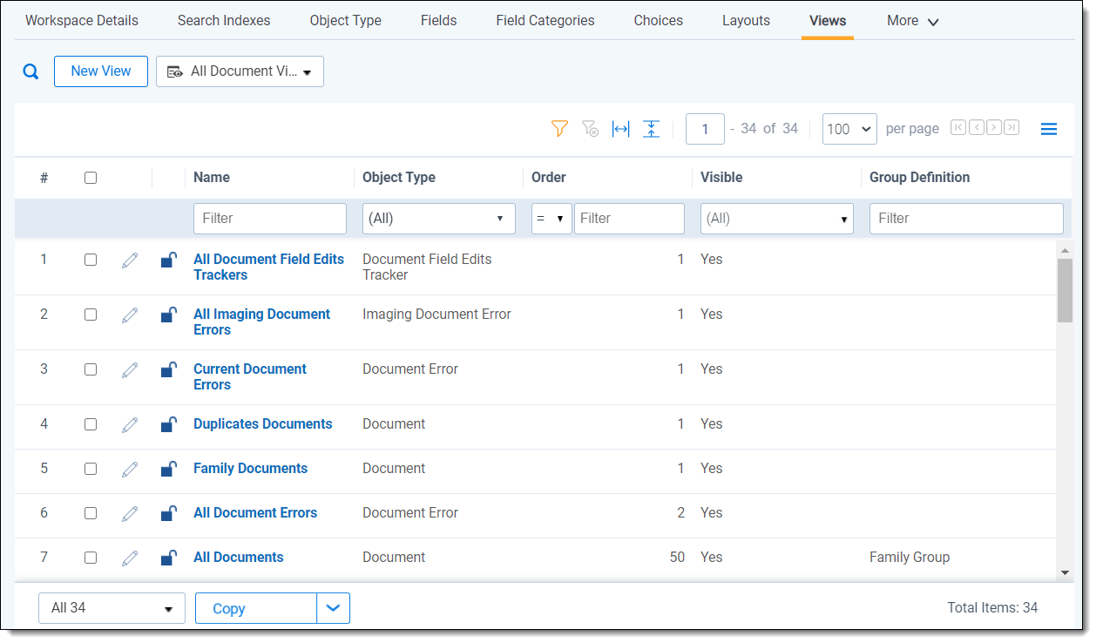The width and height of the screenshot is (1096, 643).
Task: Toggle the orange filter funnel icon
Action: [559, 129]
